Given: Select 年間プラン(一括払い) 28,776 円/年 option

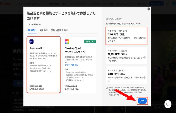Looking at the screenshot, I should (127, 56).
